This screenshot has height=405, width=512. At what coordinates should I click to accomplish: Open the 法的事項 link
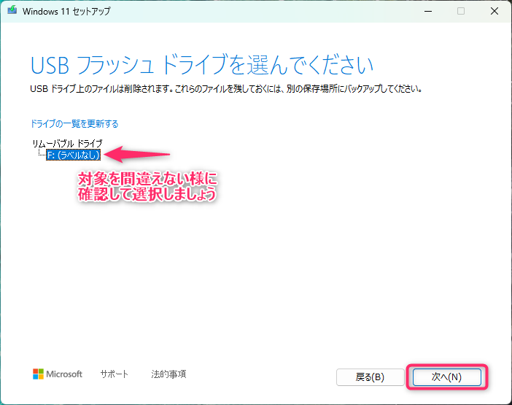pyautogui.click(x=168, y=374)
